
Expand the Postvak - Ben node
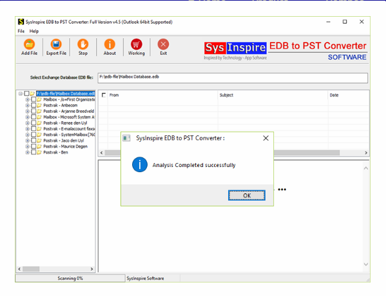(x=27, y=152)
